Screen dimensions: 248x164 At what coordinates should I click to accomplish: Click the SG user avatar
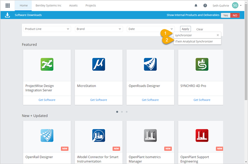click(x=235, y=5)
